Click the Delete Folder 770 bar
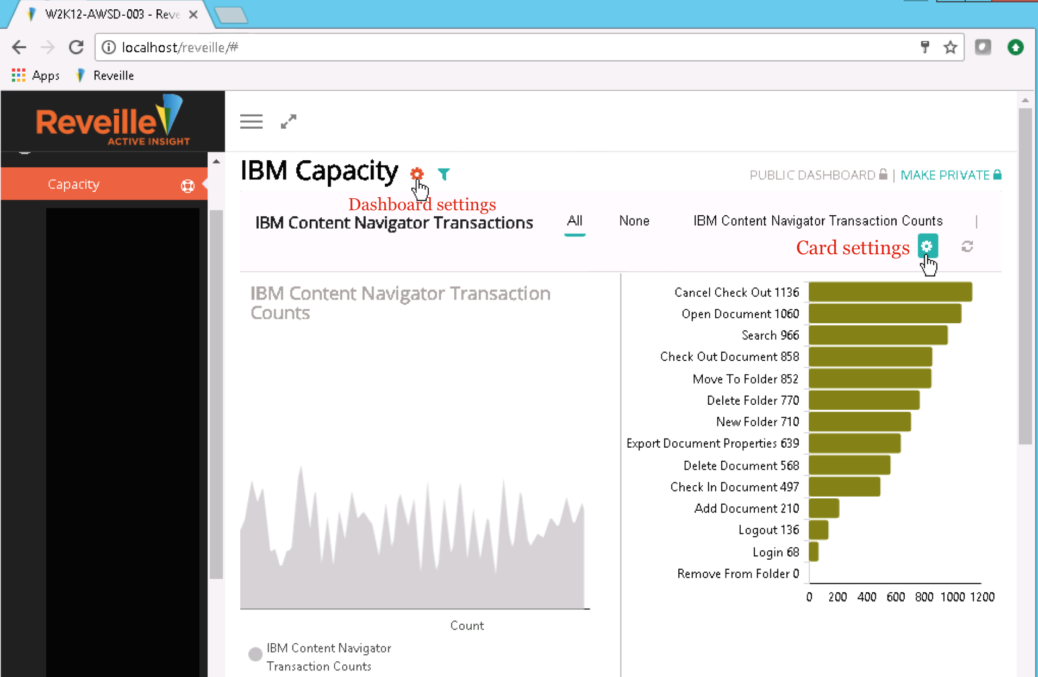 [x=864, y=400]
